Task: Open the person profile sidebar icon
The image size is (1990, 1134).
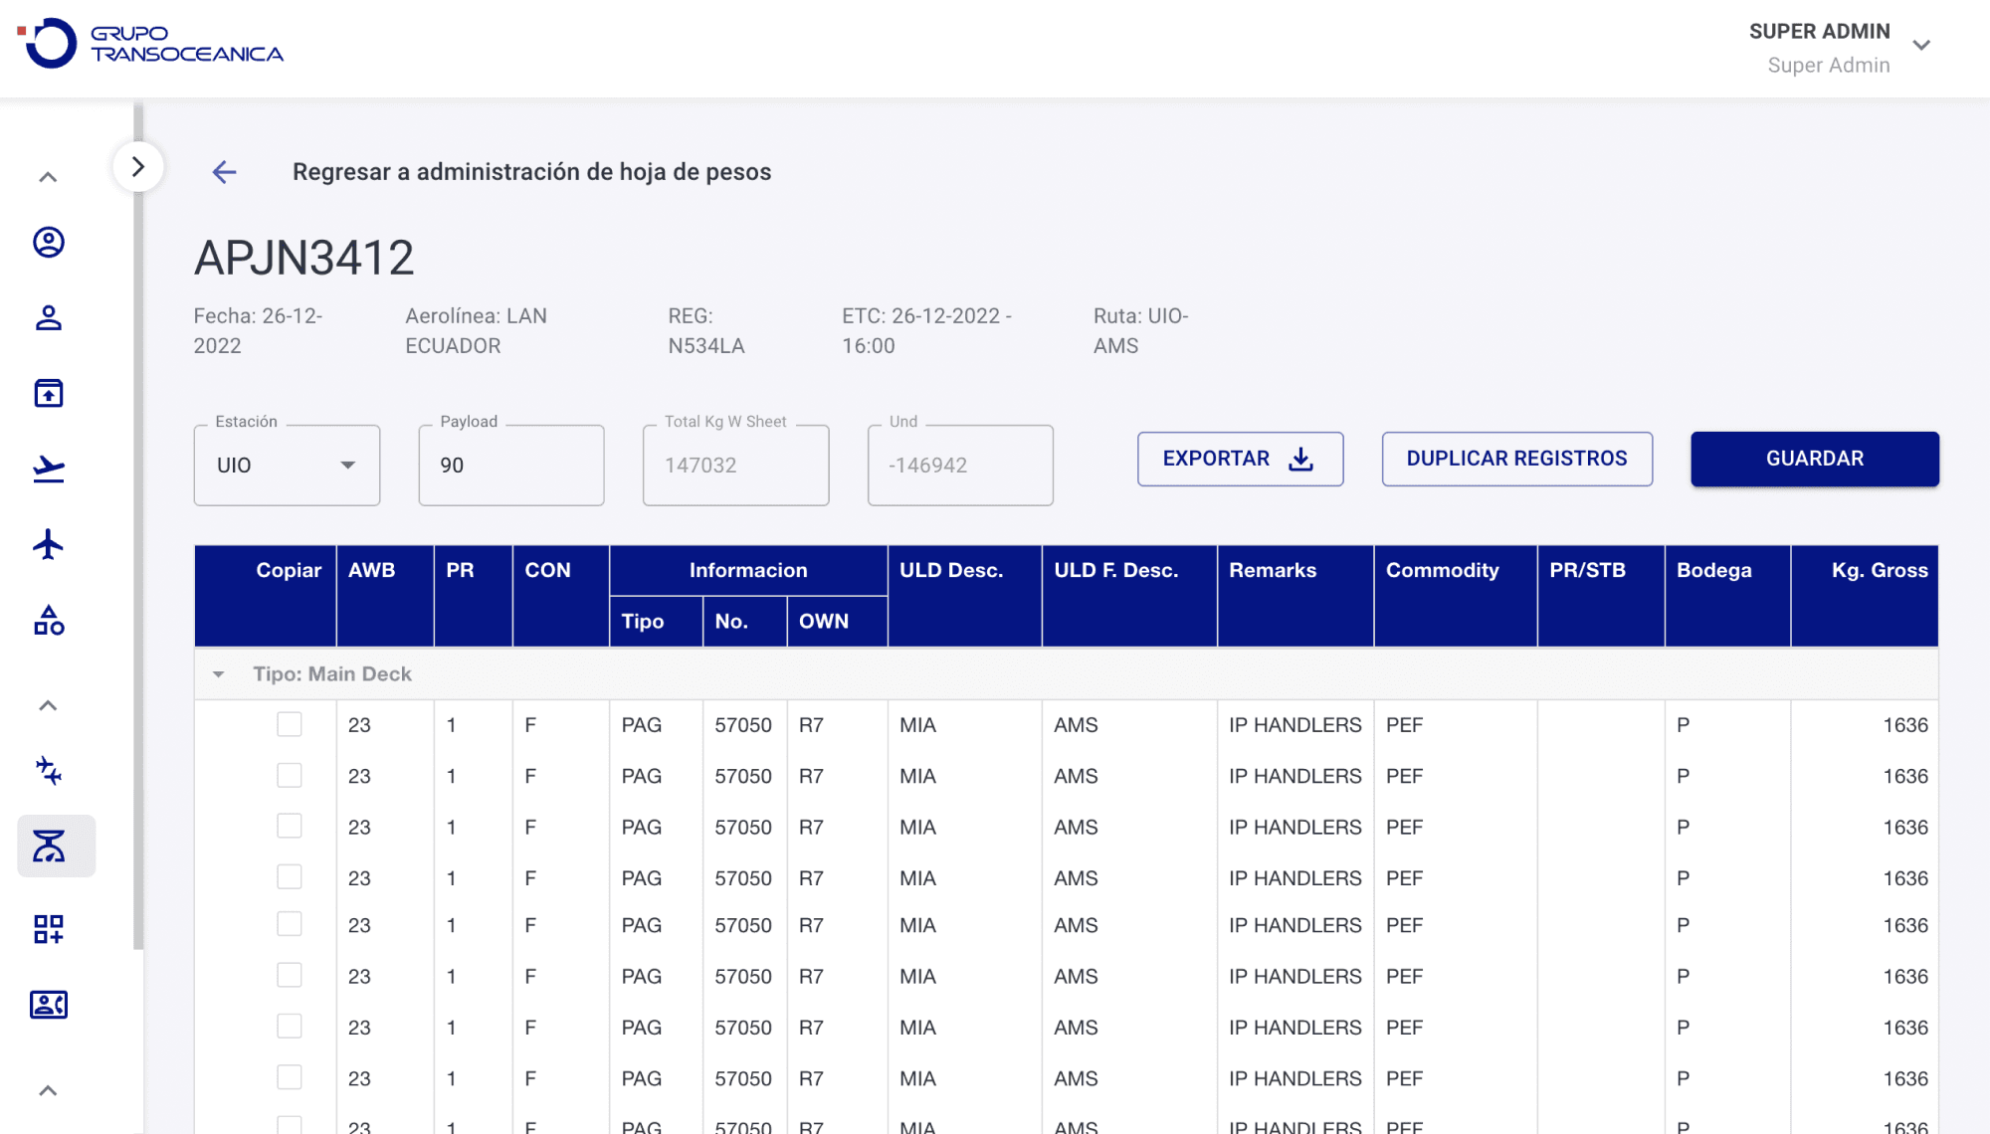Action: coord(49,318)
